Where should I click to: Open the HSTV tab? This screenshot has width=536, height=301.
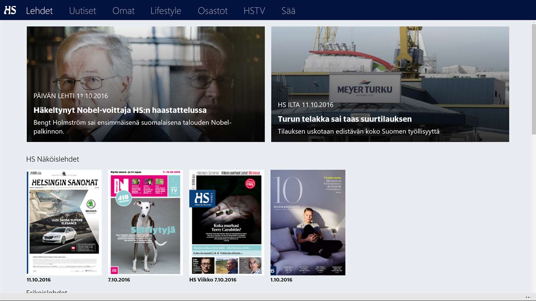[254, 11]
